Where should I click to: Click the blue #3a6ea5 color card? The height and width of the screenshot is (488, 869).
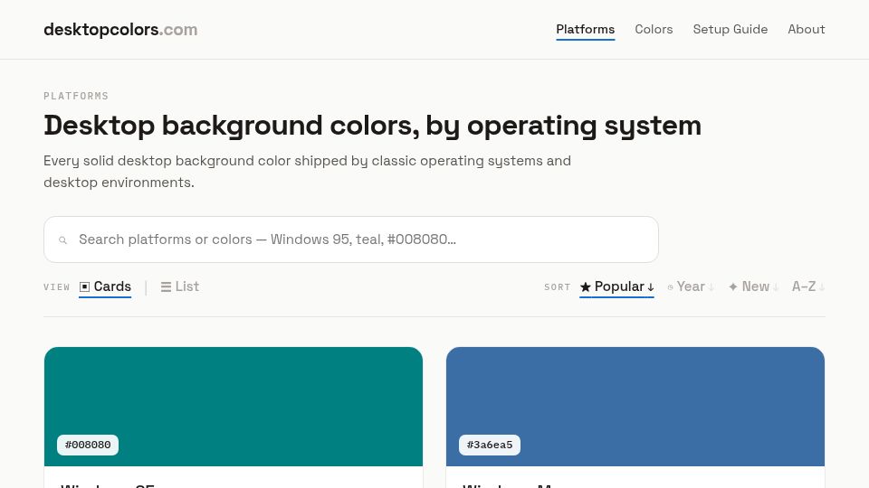[x=635, y=407]
